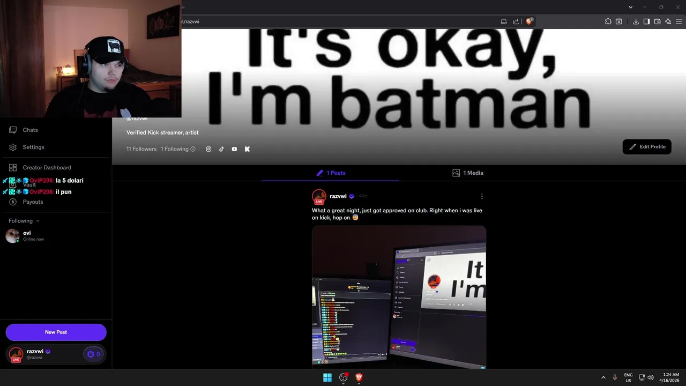
Task: Open the Instagram profile link icon
Action: [x=208, y=149]
